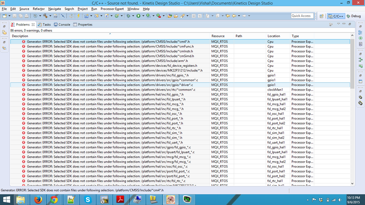
Task: Sort by the Location column header
Action: point(278,36)
